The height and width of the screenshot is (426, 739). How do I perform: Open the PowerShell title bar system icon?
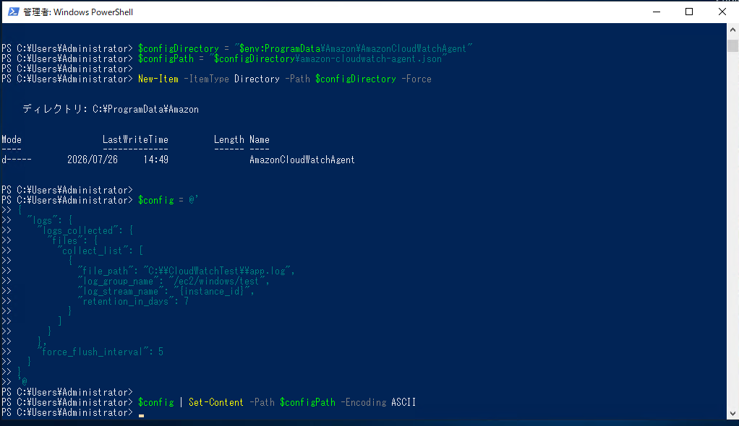(13, 12)
